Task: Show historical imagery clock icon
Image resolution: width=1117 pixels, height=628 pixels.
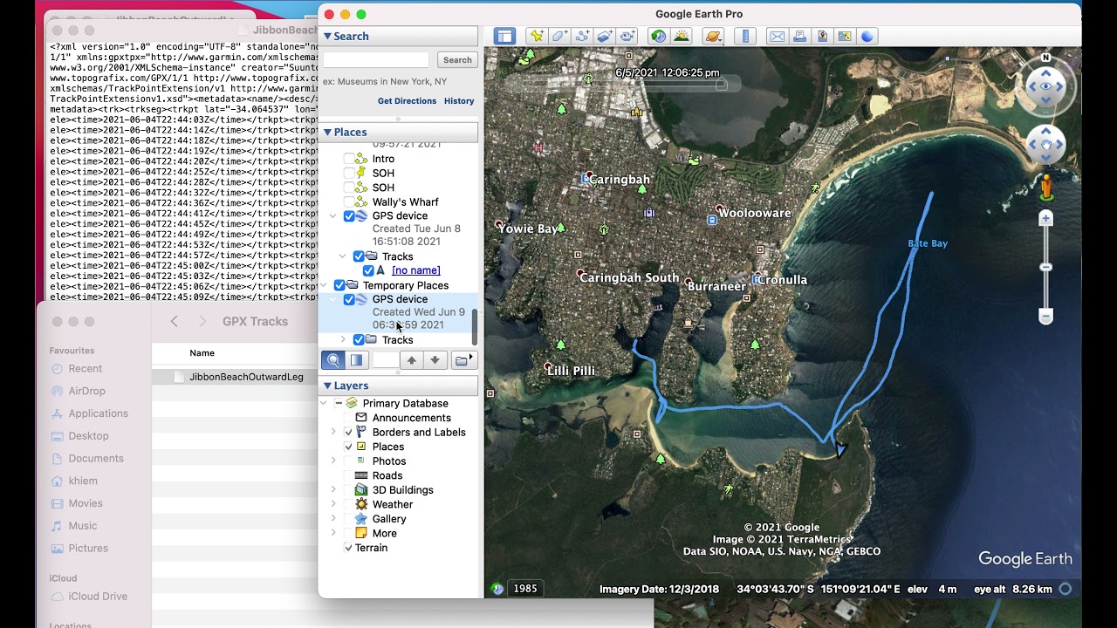Action: tap(659, 36)
